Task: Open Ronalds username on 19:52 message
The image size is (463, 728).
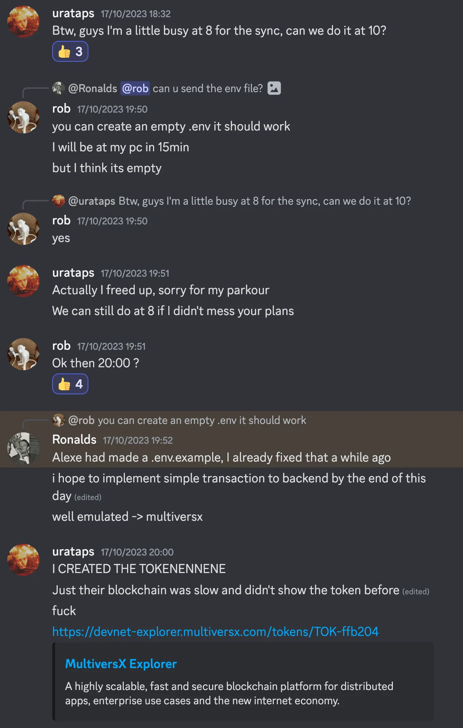Action: (74, 440)
